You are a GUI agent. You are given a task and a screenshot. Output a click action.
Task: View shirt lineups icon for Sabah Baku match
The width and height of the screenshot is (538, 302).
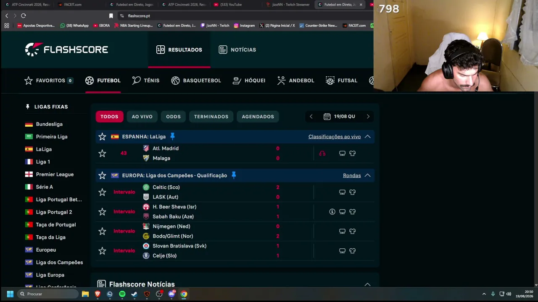tap(352, 212)
